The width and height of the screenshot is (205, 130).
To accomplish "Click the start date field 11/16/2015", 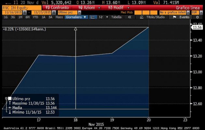I will pyautogui.click(x=12, y=12).
